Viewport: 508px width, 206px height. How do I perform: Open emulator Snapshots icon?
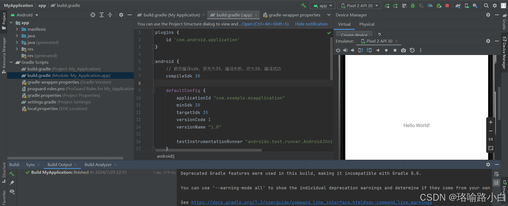pyautogui.click(x=412, y=50)
